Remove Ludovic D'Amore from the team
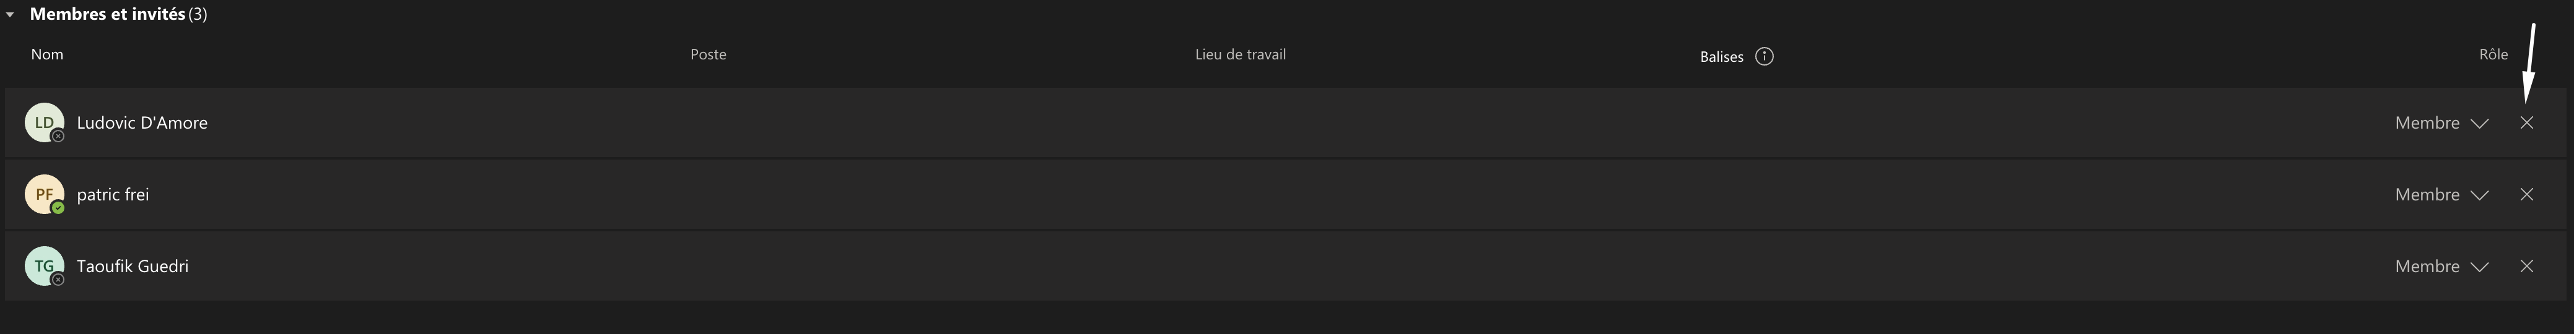Image resolution: width=2574 pixels, height=334 pixels. pyautogui.click(x=2527, y=122)
